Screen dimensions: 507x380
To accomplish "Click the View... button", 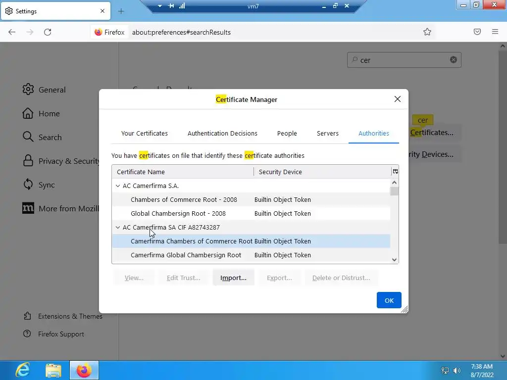I will tap(134, 278).
